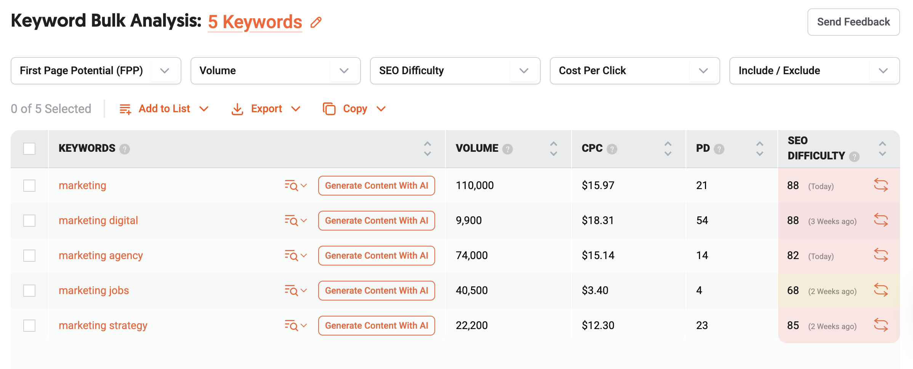Click the SEO Difficulty help icon

(x=854, y=157)
